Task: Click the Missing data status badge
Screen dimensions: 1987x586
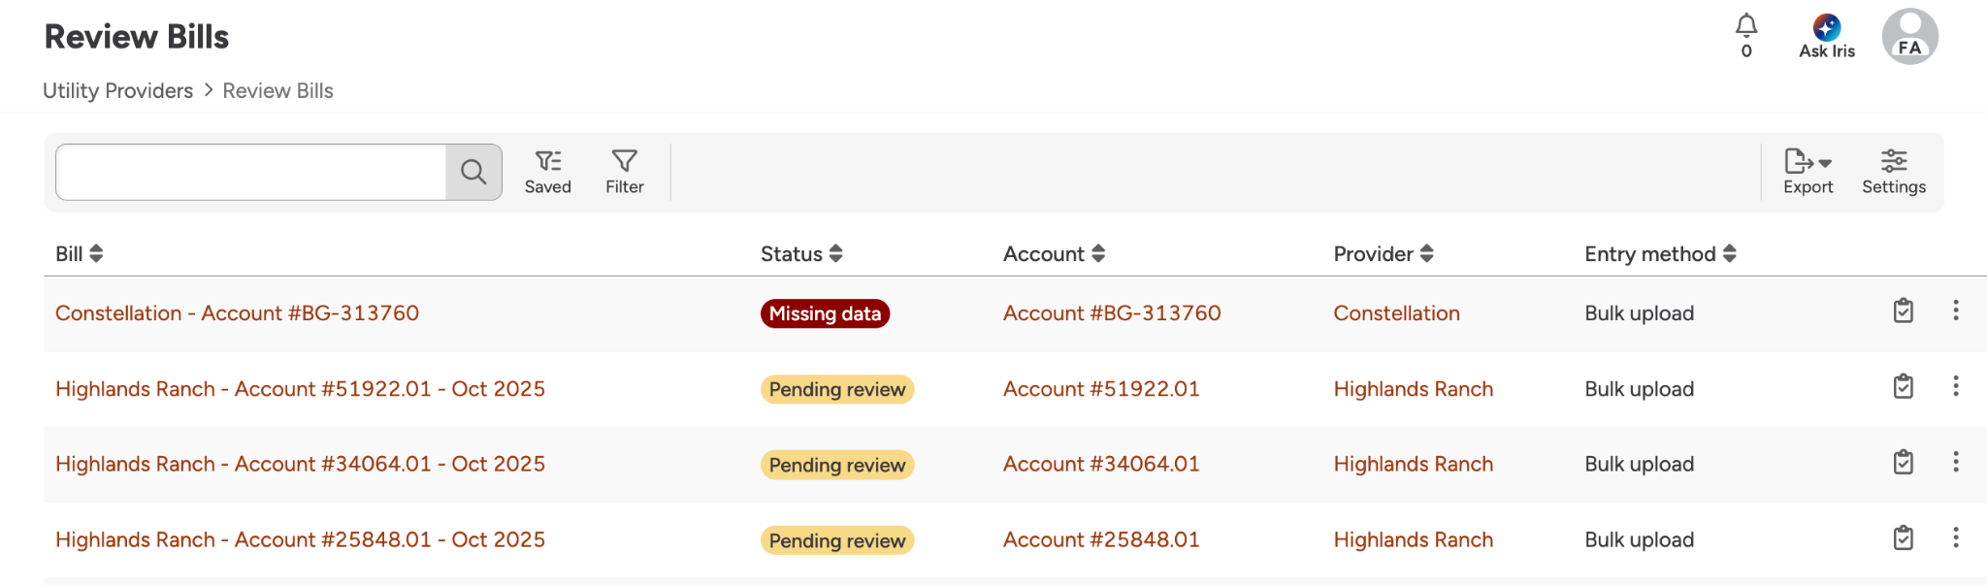Action: 825,313
